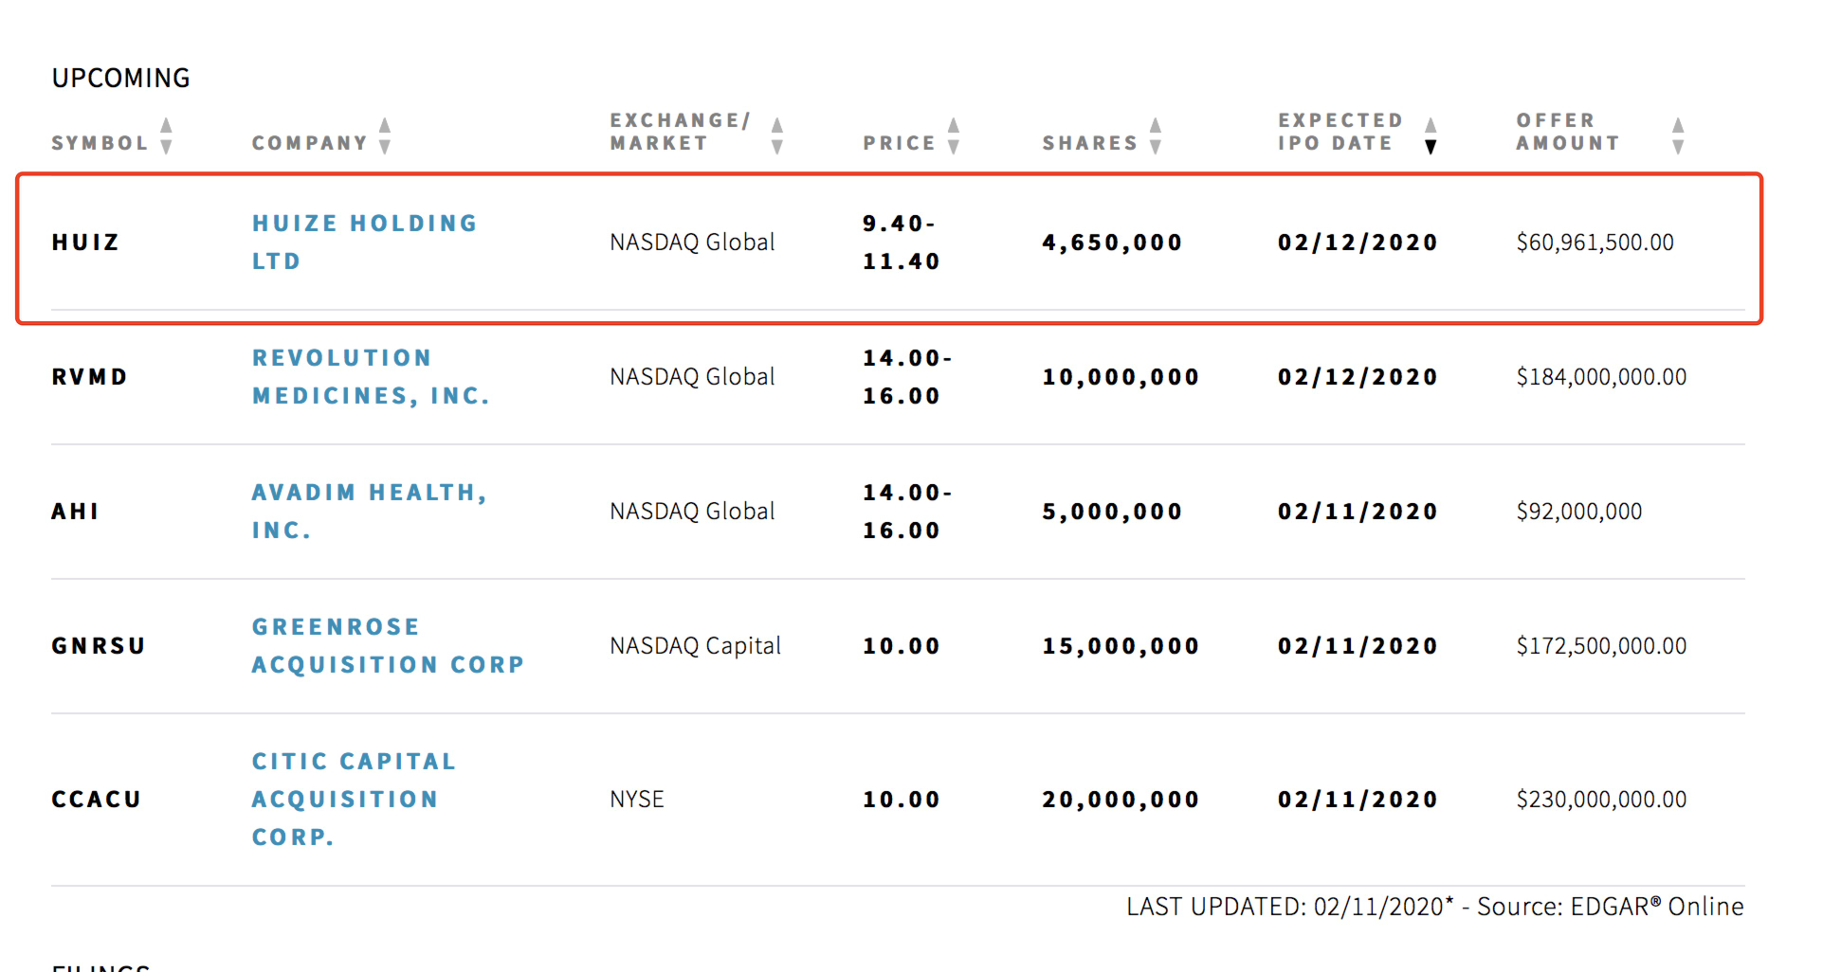Toggle Expected IPO Date sort arrow
Viewport: 1841px width, 972px height.
click(1431, 135)
